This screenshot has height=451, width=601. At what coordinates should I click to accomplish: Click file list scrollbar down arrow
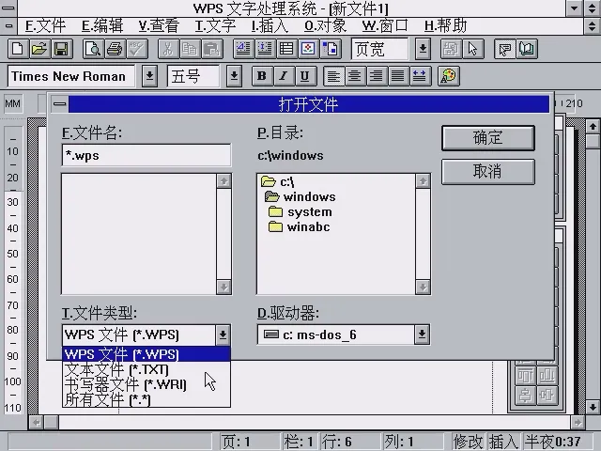click(223, 287)
